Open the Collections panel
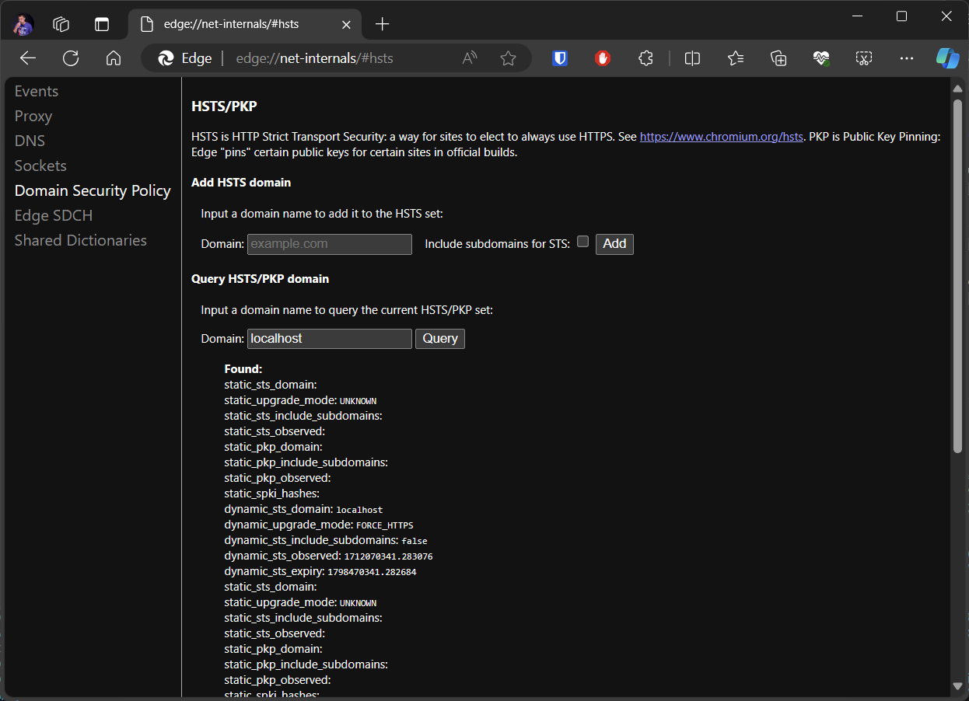The width and height of the screenshot is (969, 701). 778,58
